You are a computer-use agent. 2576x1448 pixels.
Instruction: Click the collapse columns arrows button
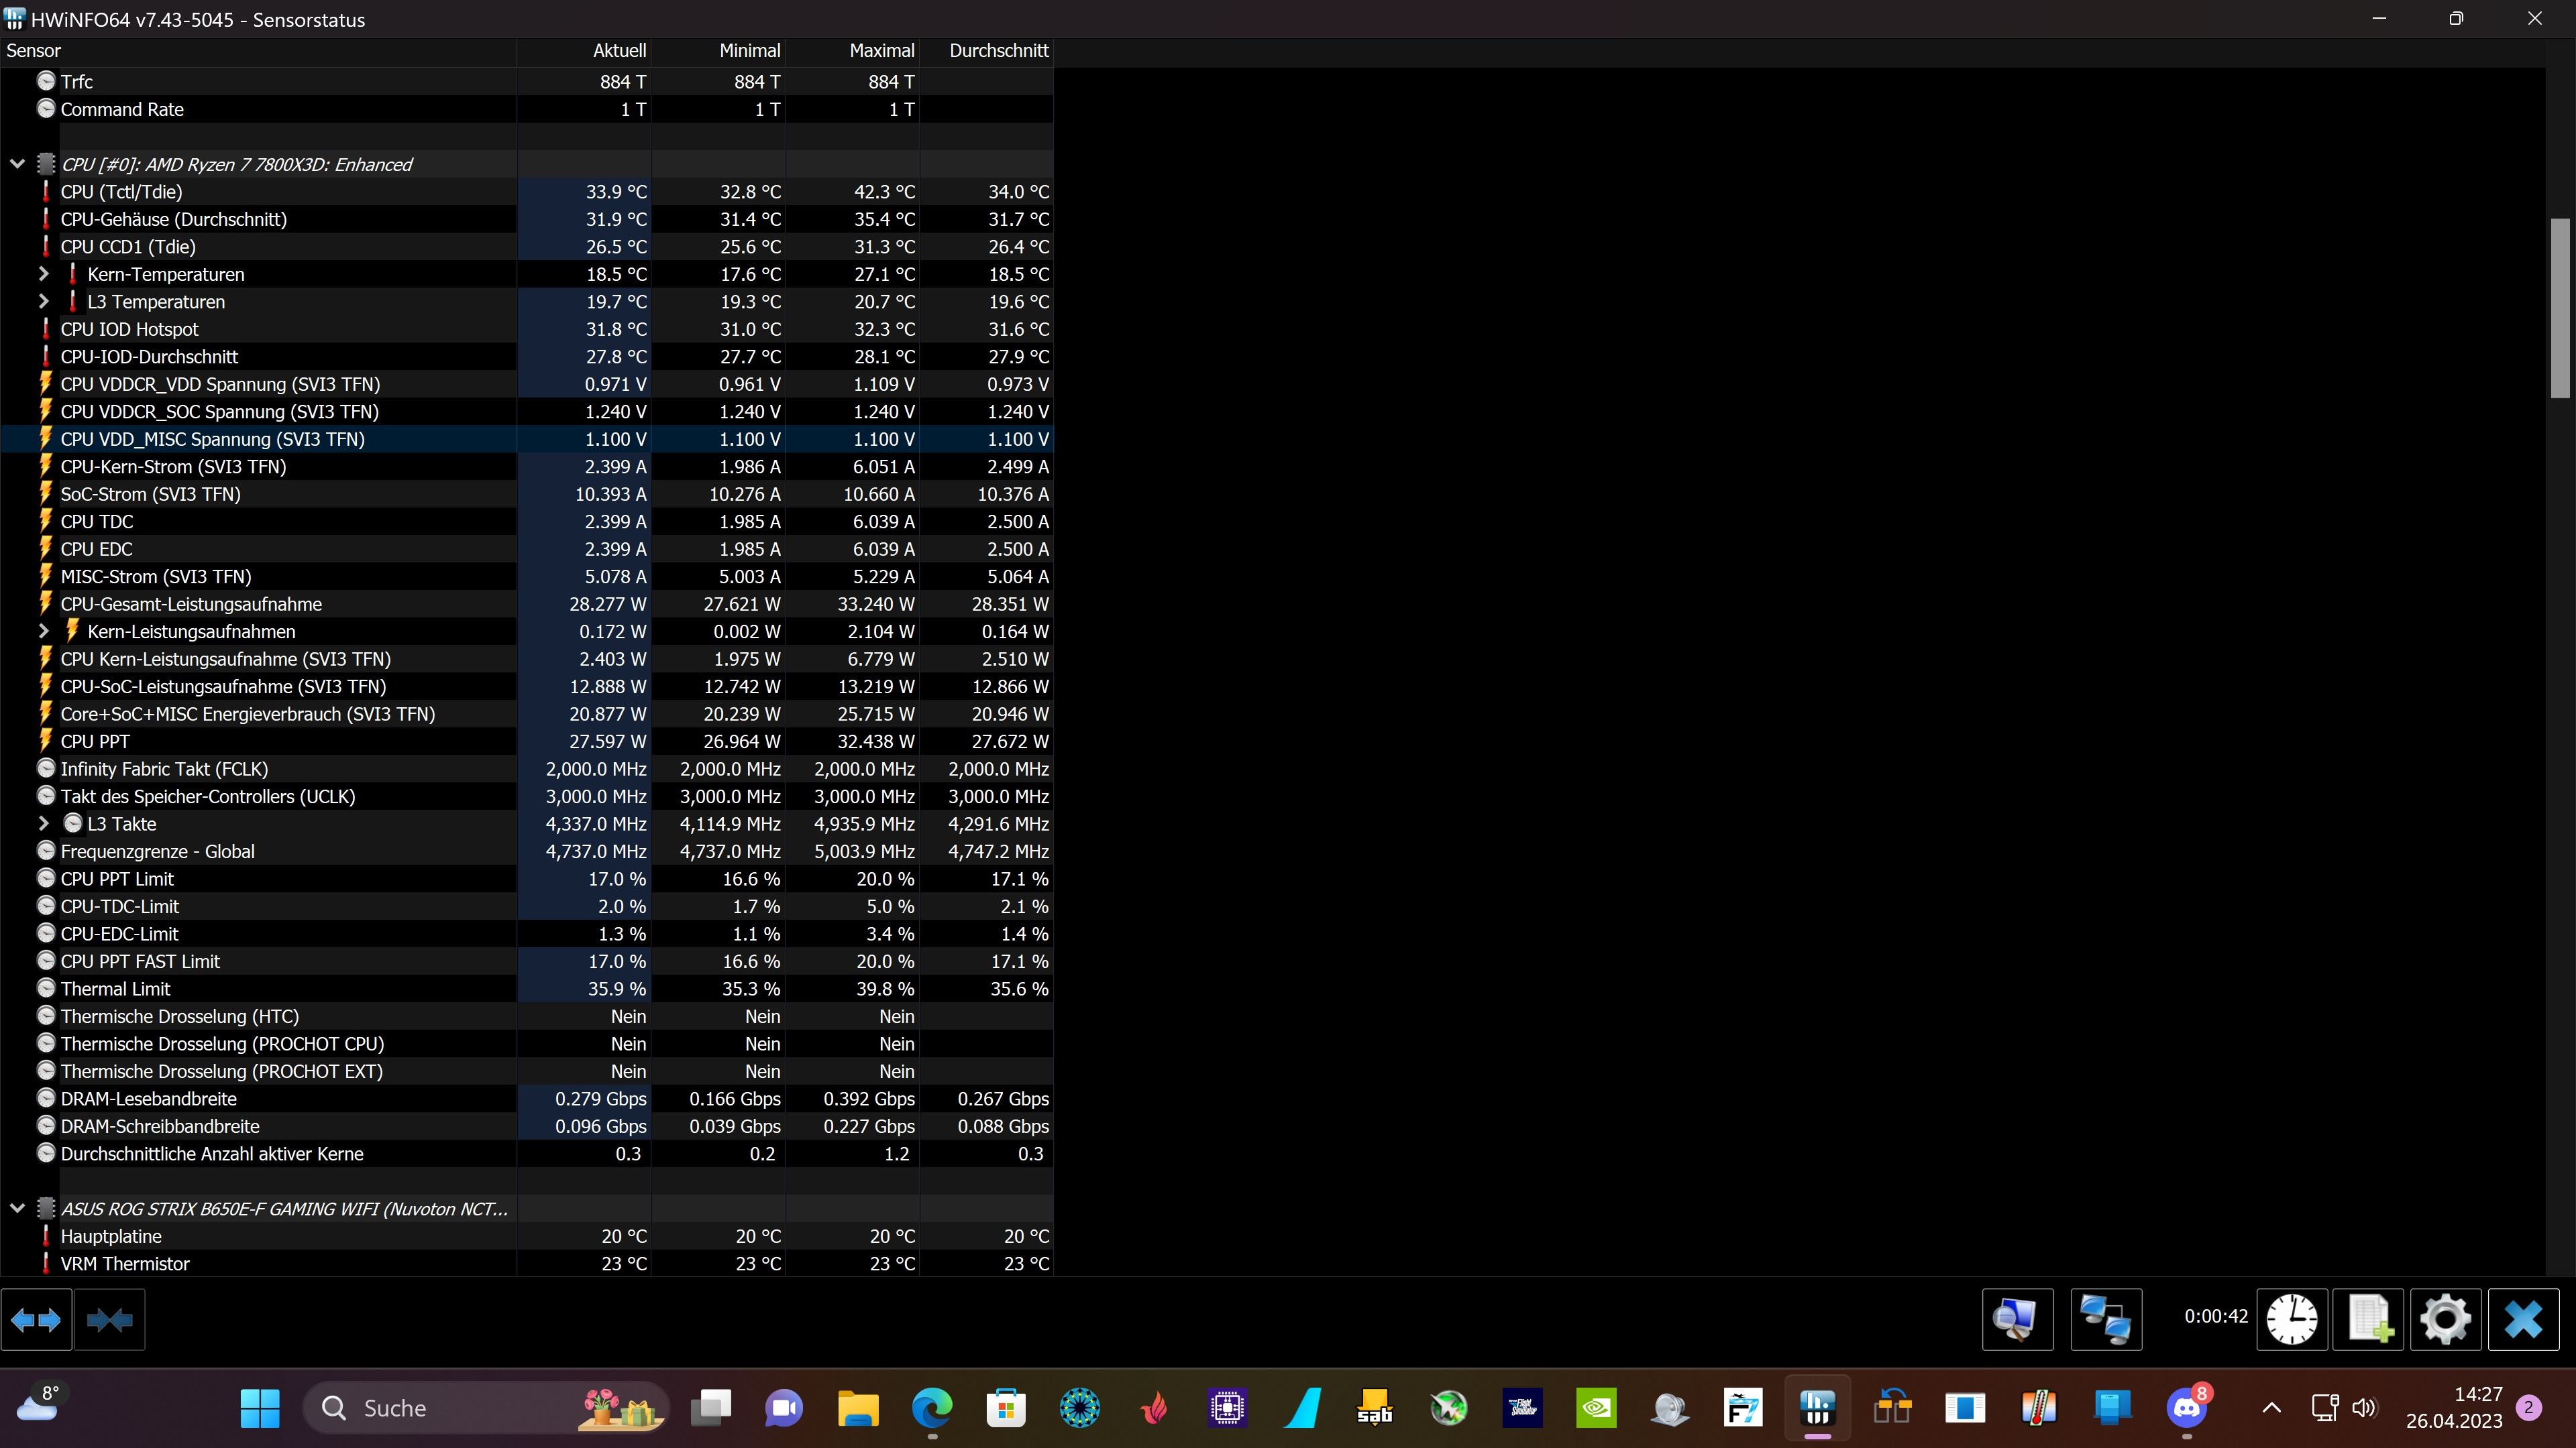109,1320
